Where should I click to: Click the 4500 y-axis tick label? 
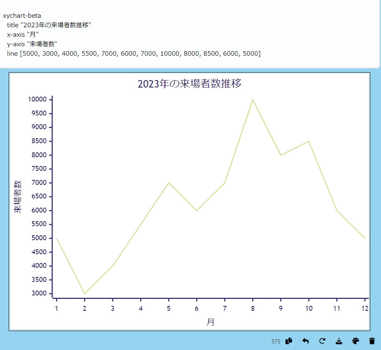click(x=39, y=252)
